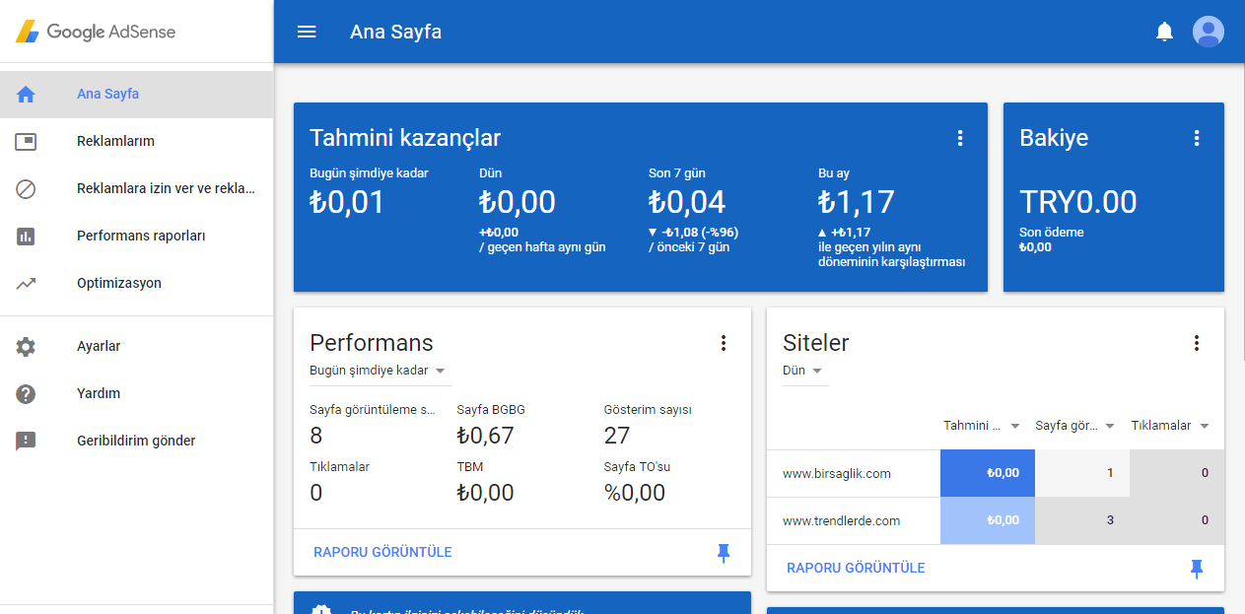Viewport: 1245px width, 614px height.
Task: Click the blocked-circle icon for ad permissions
Action: [x=26, y=189]
